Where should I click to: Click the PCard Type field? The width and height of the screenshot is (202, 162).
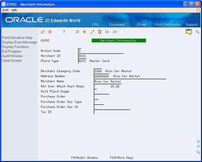(x=82, y=61)
